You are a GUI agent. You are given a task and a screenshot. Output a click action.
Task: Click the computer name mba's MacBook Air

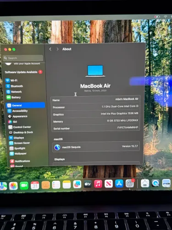[127, 99]
